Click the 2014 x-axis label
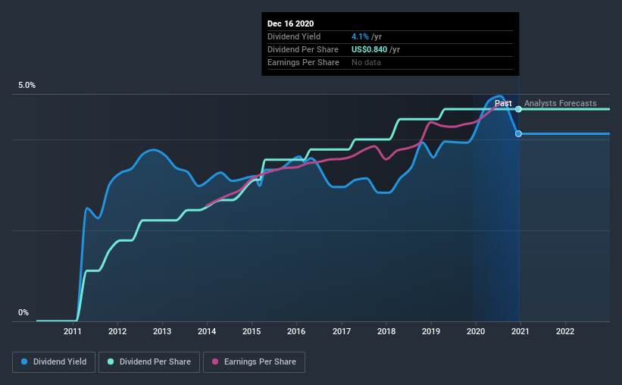This screenshot has width=622, height=385. pos(207,331)
